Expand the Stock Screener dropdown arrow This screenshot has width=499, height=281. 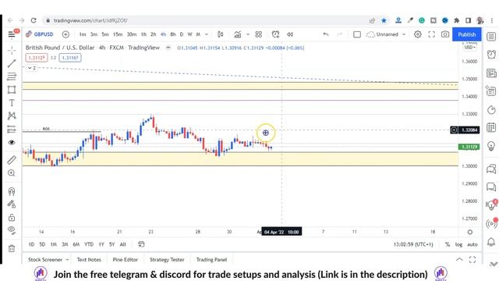(x=67, y=260)
